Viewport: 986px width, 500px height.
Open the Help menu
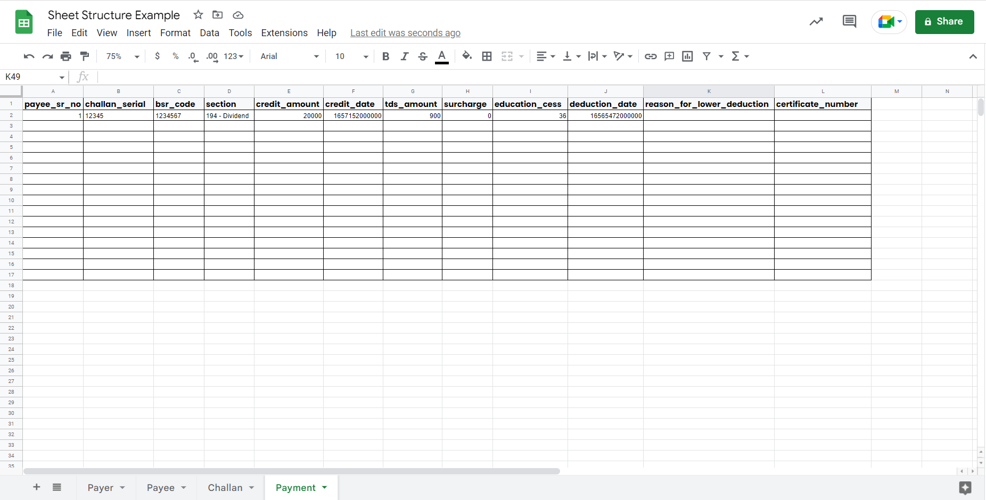pos(326,33)
